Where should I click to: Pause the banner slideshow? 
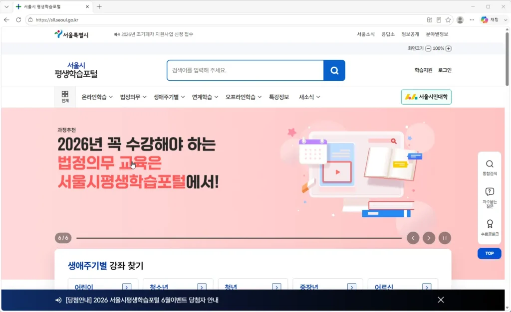(445, 238)
